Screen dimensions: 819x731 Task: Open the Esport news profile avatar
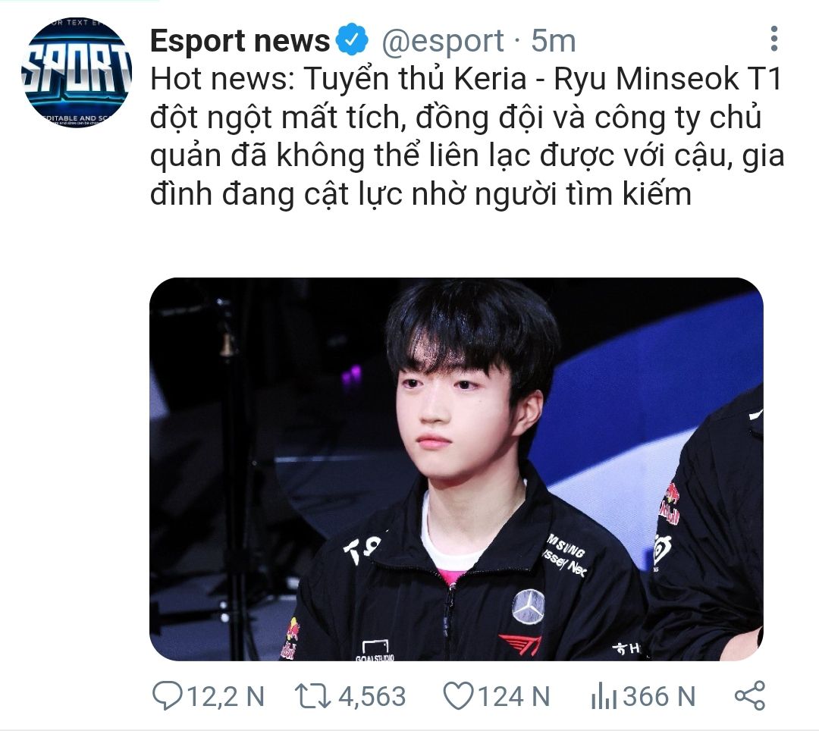pyautogui.click(x=77, y=72)
